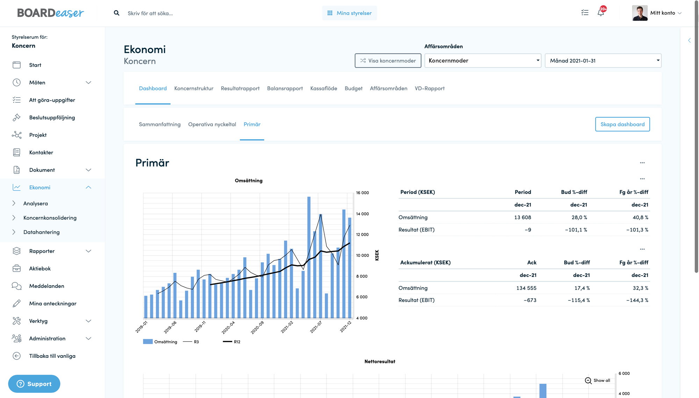
Task: Click the Administration users icon
Action: 16,339
